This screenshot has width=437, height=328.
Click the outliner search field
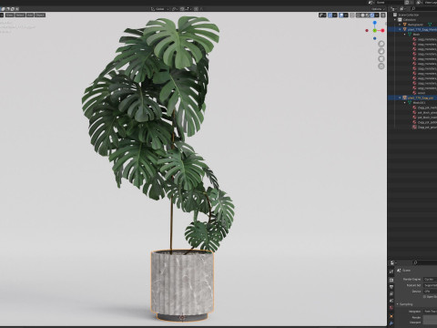coord(424,9)
